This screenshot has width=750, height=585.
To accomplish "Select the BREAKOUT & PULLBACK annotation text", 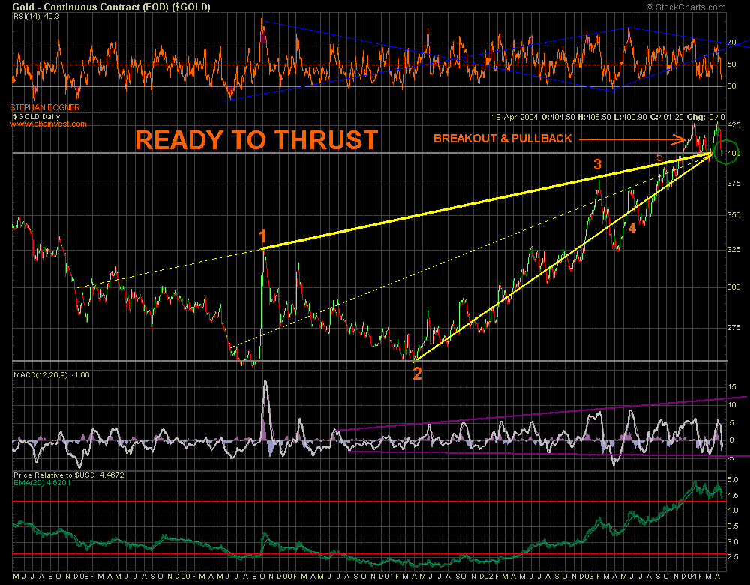I will (x=502, y=139).
